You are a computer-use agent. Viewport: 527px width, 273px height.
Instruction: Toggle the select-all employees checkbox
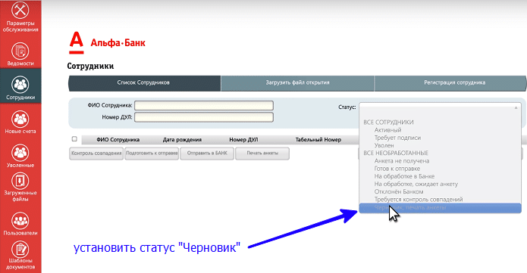tap(74, 139)
